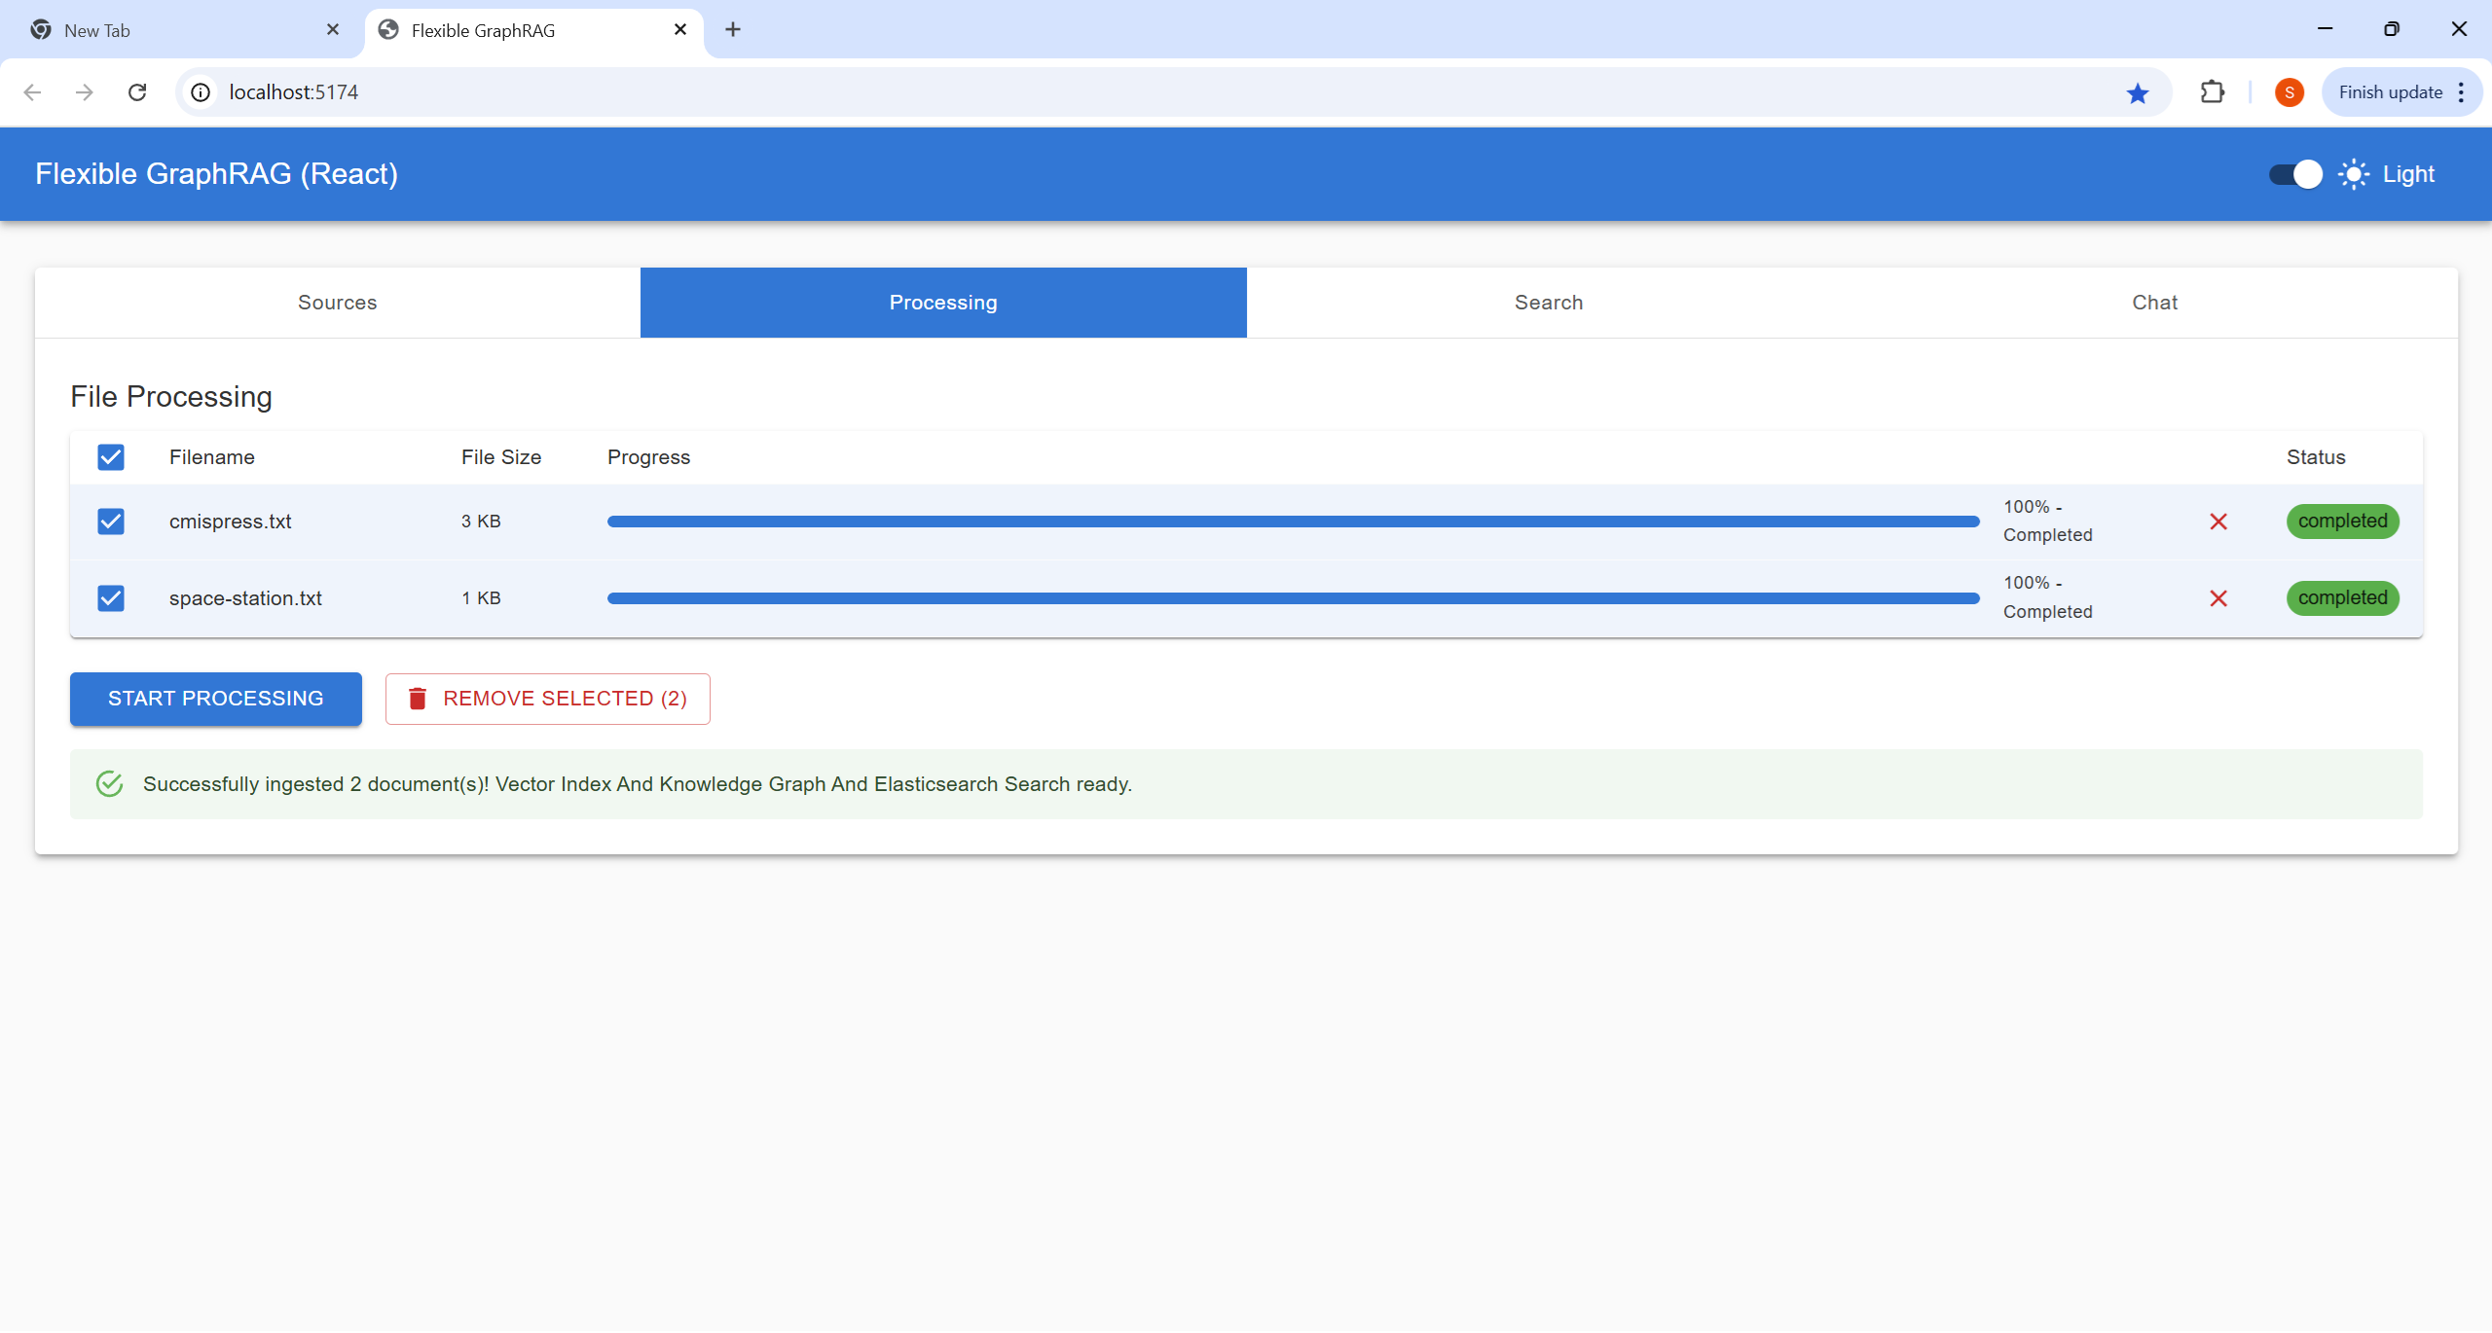Switch to the Sources tab
Screen dimensions: 2492x1333
point(337,303)
